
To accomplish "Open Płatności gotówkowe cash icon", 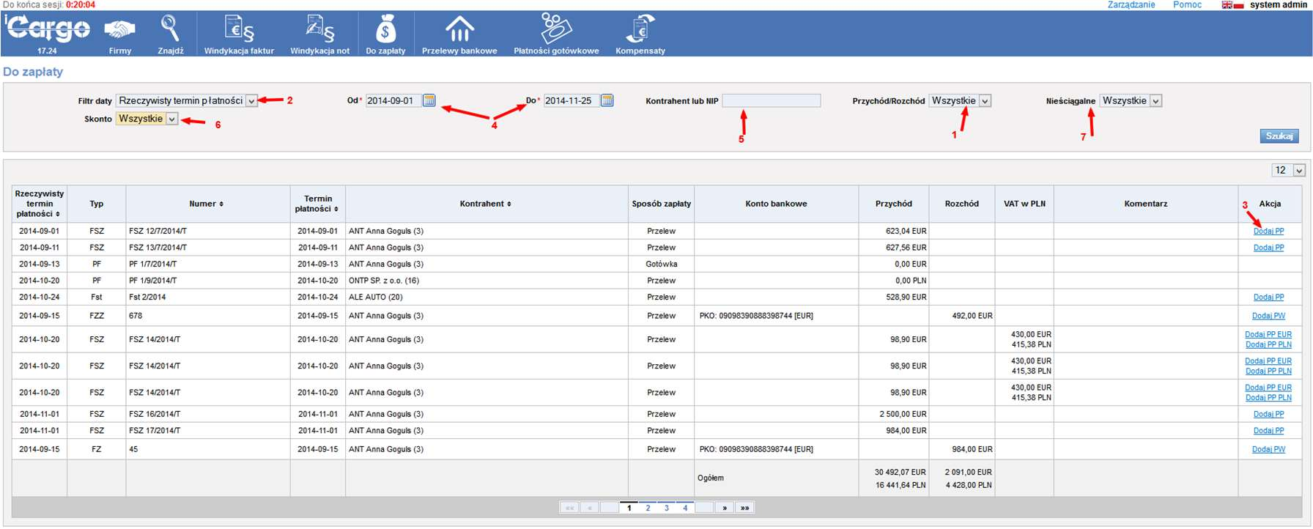I will (x=555, y=29).
